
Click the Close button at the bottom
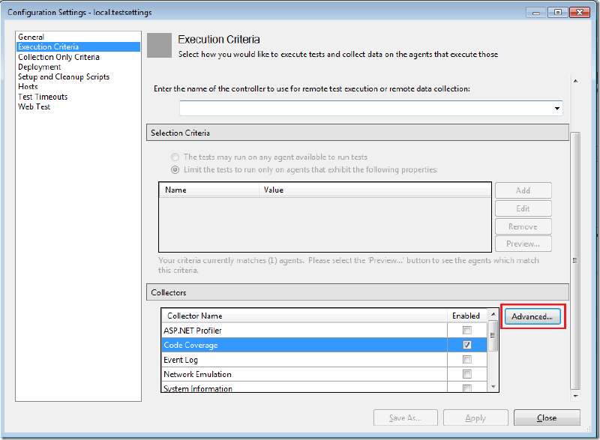tap(547, 418)
